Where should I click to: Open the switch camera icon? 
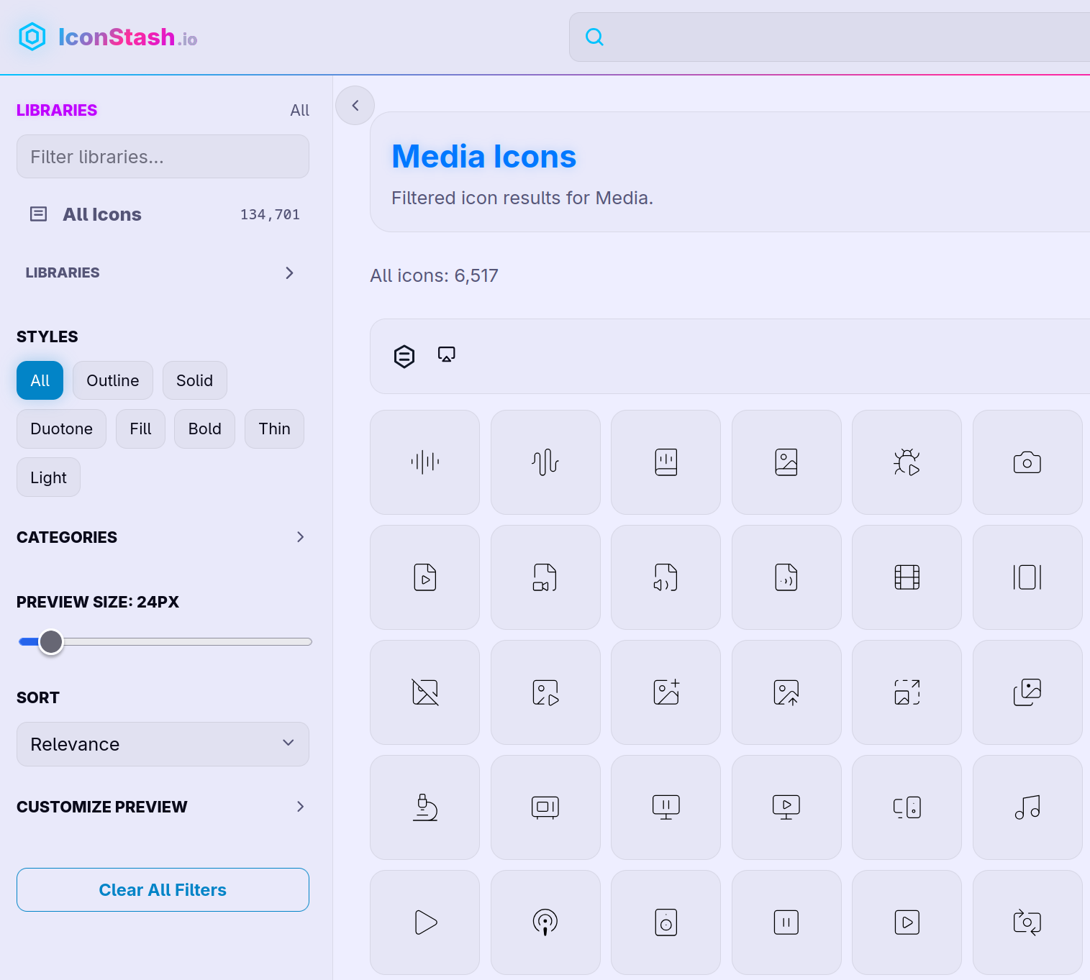click(1027, 922)
